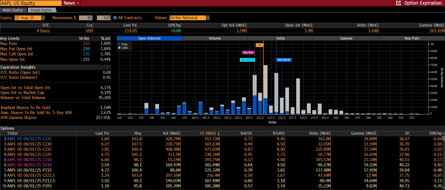Viewport: 445px width, 190px height.
Task: Edit the moneyness upper bound 120 field
Action: 104,18
